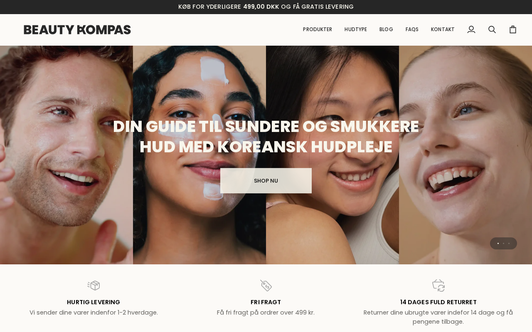The width and height of the screenshot is (532, 332).
Task: Open the Kontakt page link
Action: click(x=443, y=29)
